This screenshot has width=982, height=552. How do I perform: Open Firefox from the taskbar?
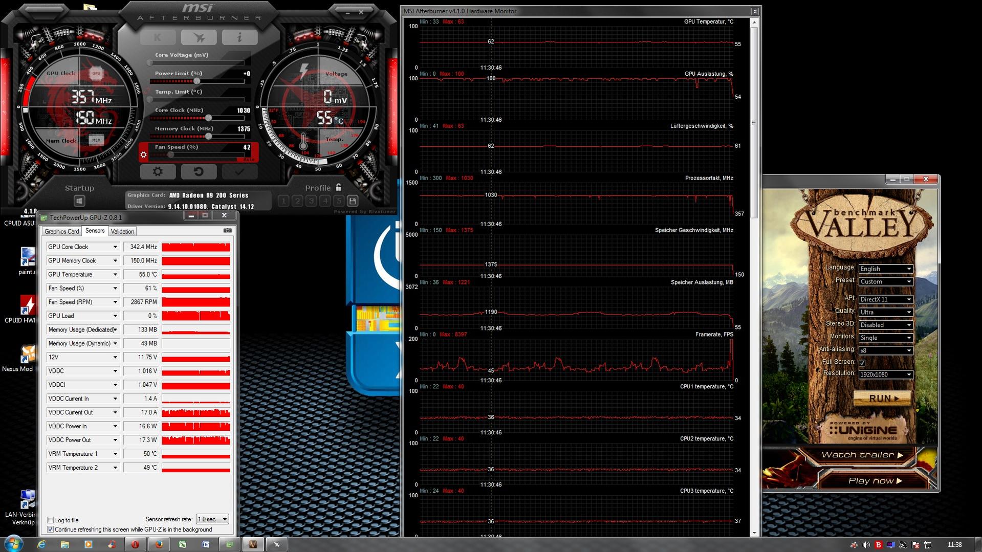pyautogui.click(x=159, y=544)
